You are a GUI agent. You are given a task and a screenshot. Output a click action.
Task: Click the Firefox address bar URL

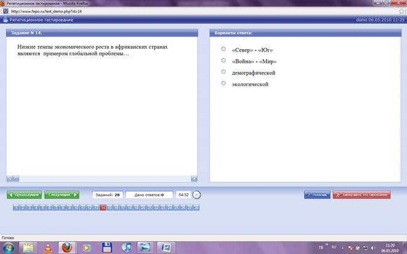click(46, 12)
